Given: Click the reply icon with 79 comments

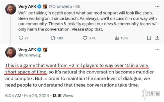Looking at the screenshot, I should tap(21, 38).
